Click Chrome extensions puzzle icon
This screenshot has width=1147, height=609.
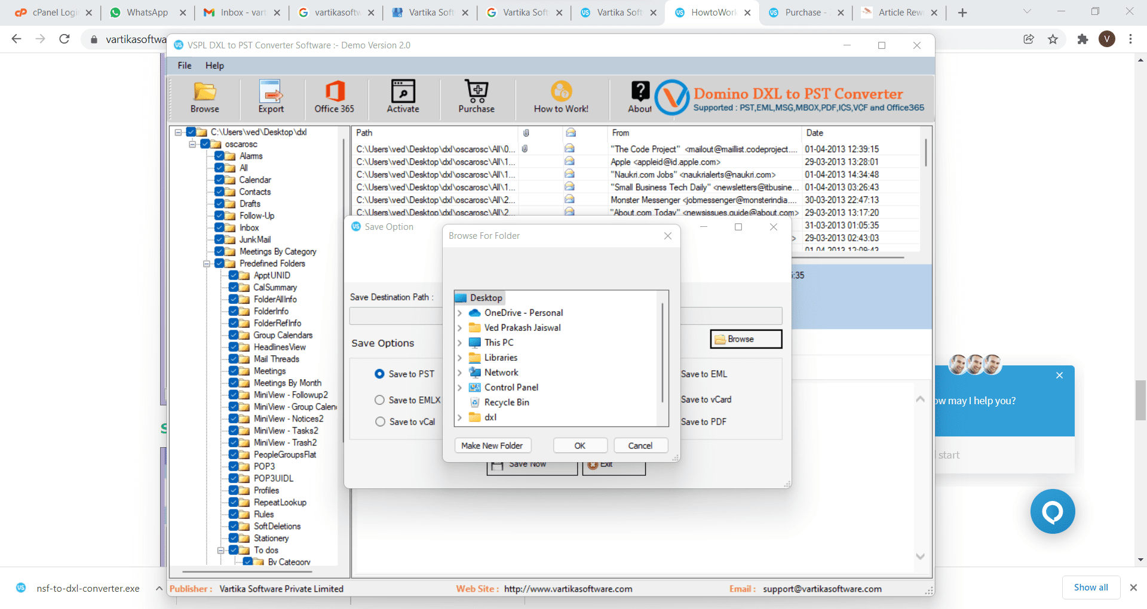click(x=1082, y=39)
